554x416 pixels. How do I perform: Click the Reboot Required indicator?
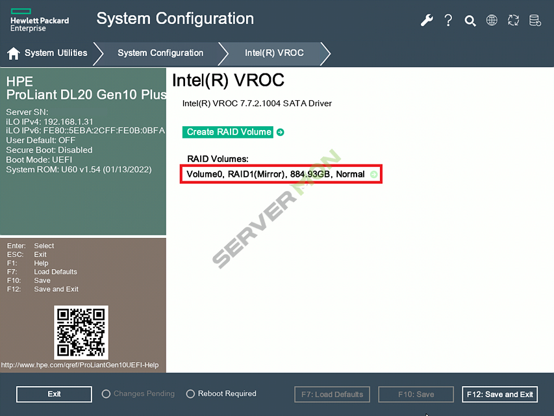click(221, 394)
